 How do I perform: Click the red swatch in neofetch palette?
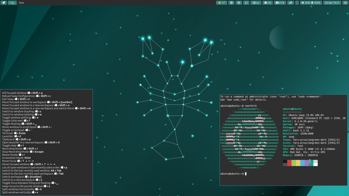coord(289,163)
